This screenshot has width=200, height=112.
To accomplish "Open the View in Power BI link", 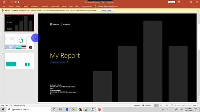I will [57, 62].
